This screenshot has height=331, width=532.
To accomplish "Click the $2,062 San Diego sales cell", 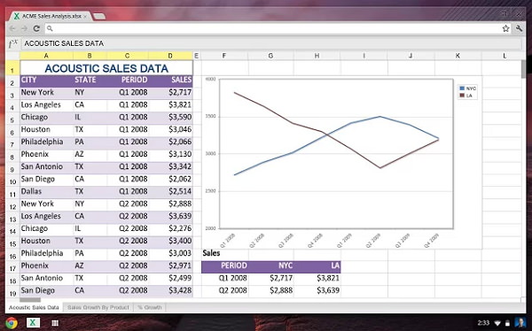I will coord(170,180).
